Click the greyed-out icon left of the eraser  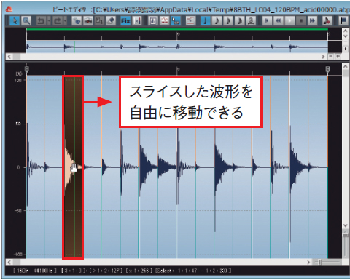pos(99,21)
